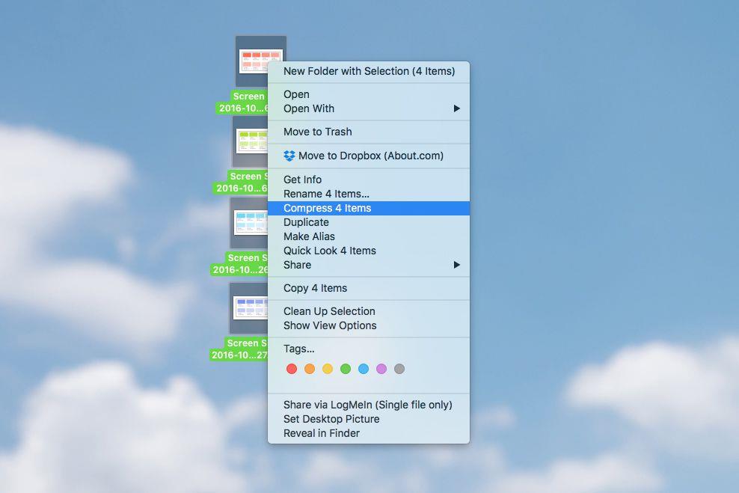
Task: Apply the red tag color
Action: 292,369
